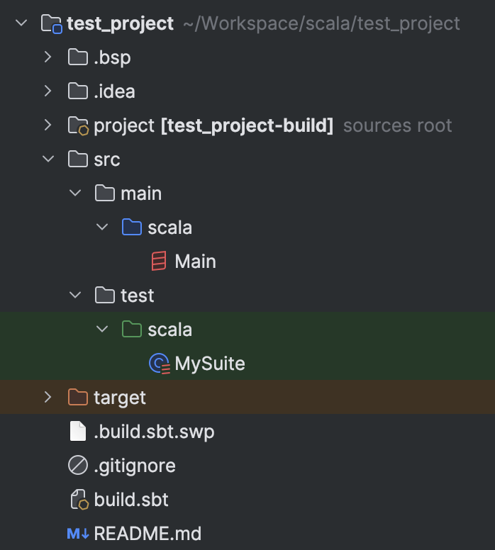Click the .build.sbt.swp file icon
This screenshot has width=495, height=550.
[77, 432]
